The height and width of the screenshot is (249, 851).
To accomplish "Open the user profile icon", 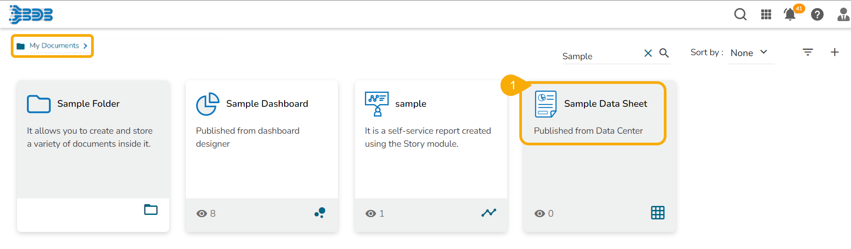I will (x=843, y=14).
